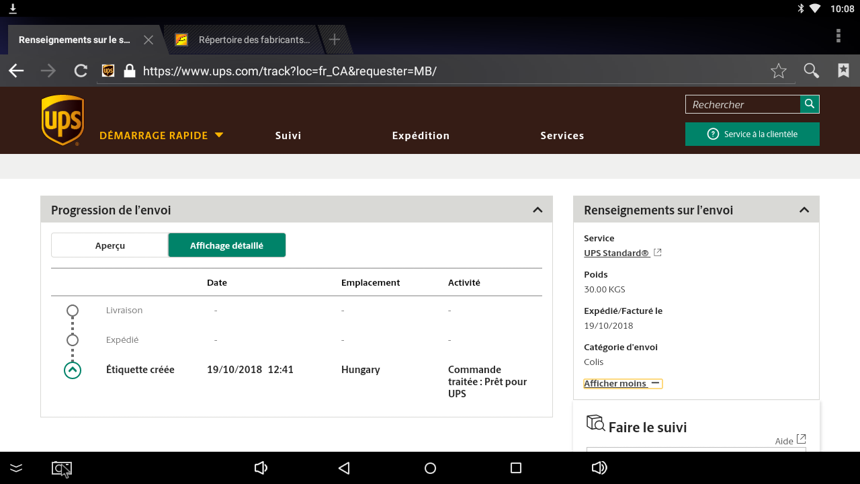Click the Hungary location cell

coord(361,370)
